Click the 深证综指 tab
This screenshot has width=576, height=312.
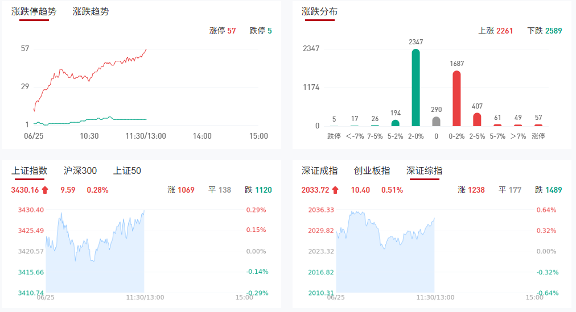coord(424,170)
